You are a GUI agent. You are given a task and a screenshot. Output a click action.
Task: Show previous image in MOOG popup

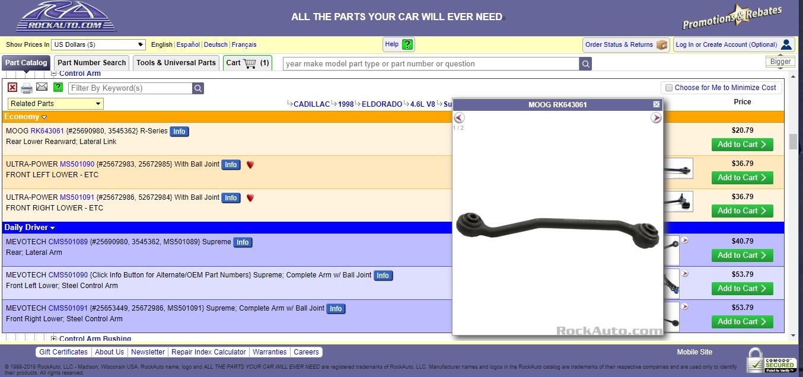[x=459, y=118]
